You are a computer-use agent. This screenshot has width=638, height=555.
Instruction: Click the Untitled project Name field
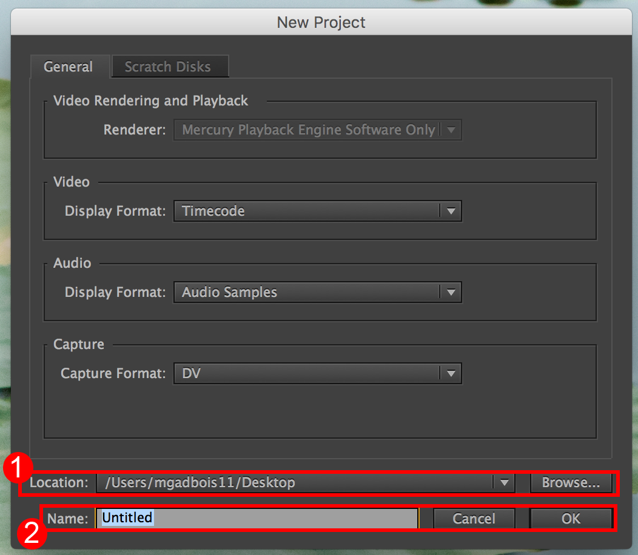click(x=257, y=518)
